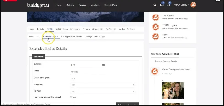Select the Notifications profile tab
The height and width of the screenshot is (106, 224).
61,29
